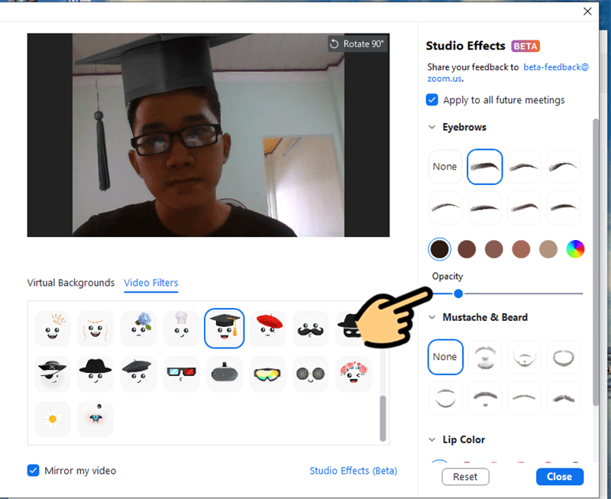Collapse the Eyebrows section
The width and height of the screenshot is (611, 499).
pyautogui.click(x=432, y=128)
